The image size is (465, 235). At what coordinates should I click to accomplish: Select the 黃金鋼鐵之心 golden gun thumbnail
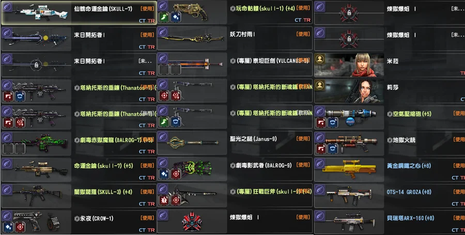(349, 169)
